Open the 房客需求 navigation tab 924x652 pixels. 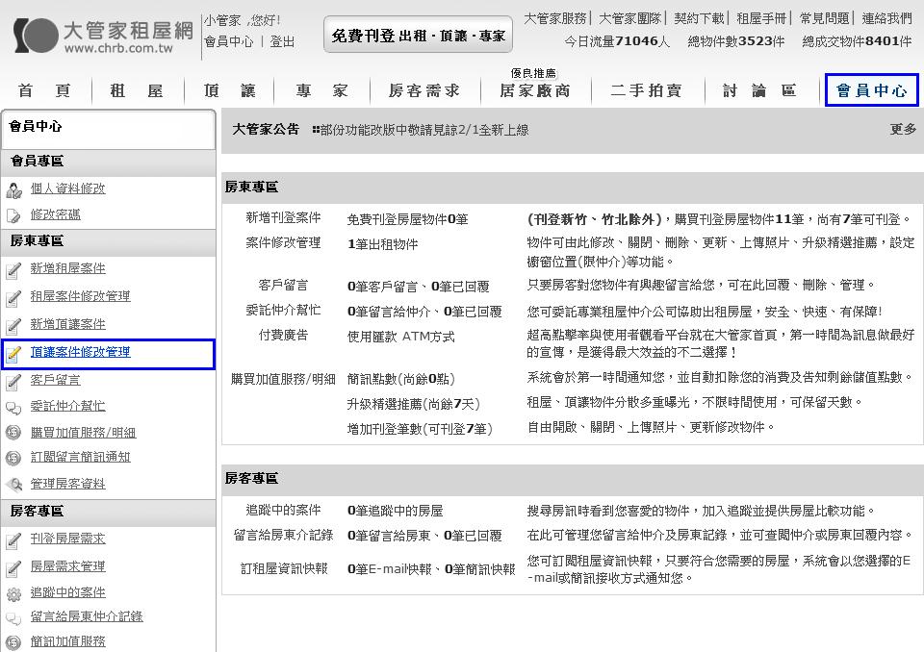coord(424,90)
